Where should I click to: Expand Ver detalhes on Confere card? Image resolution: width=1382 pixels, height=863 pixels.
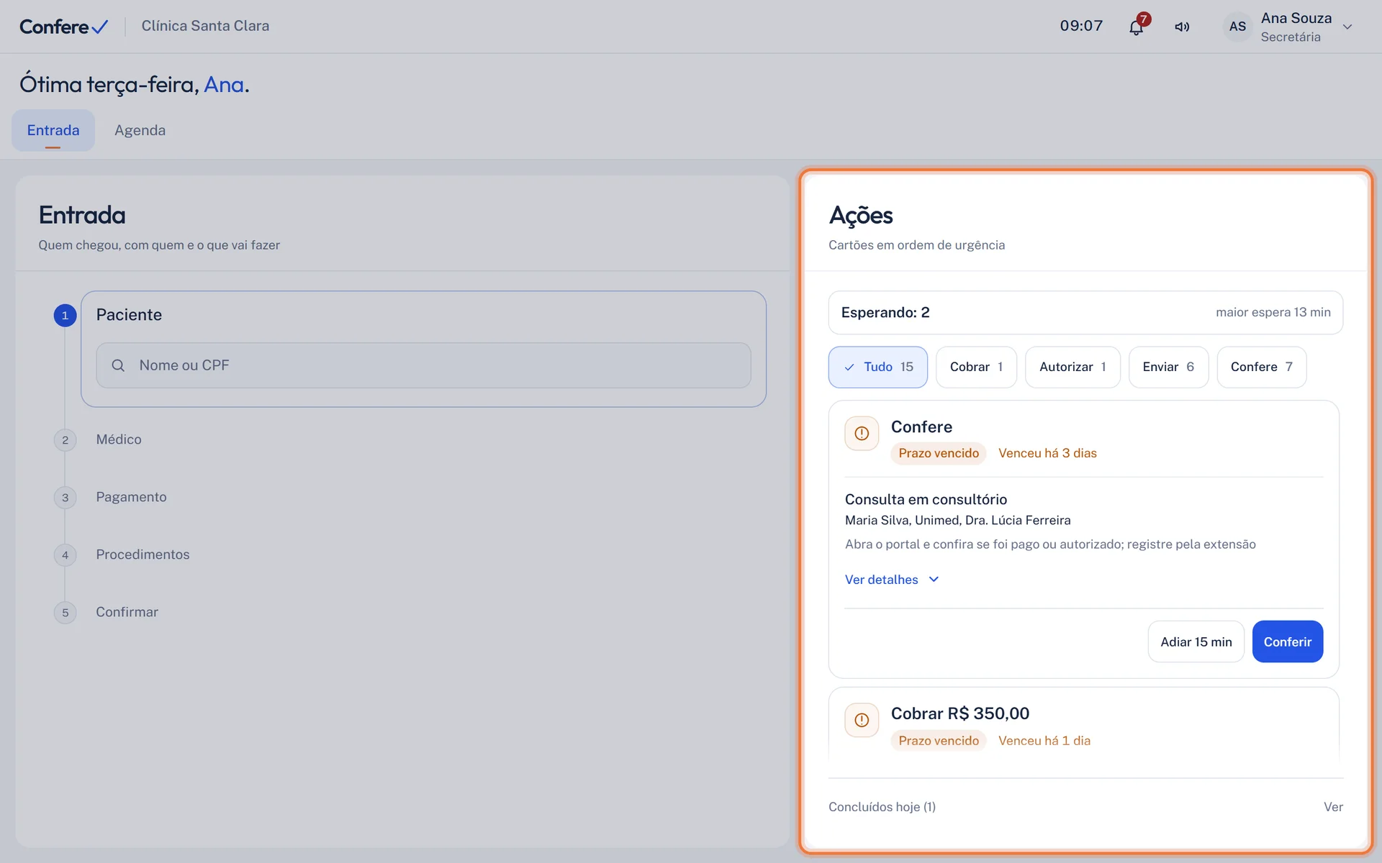892,580
